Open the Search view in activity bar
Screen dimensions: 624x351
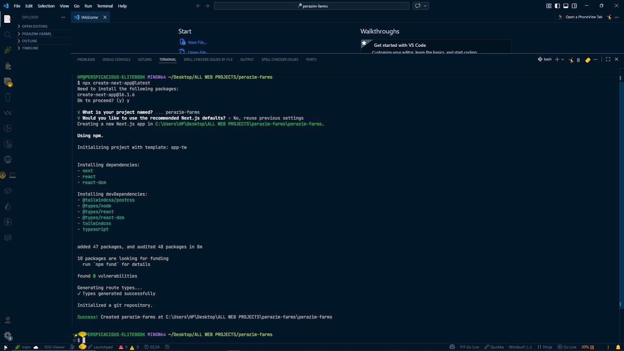(7, 34)
